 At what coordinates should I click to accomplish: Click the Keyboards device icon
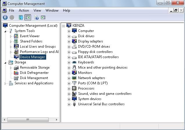tap(74, 62)
